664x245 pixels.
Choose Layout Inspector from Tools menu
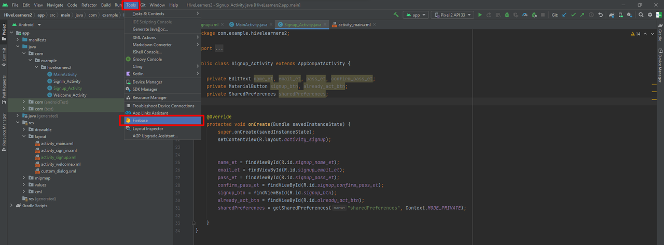(x=162, y=128)
